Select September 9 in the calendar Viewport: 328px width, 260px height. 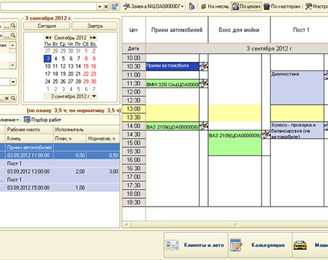tap(94, 58)
